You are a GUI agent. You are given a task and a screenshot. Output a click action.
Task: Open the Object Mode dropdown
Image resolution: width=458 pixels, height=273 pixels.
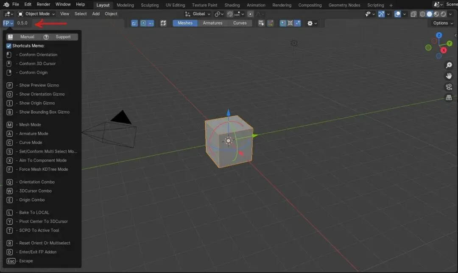[36, 14]
